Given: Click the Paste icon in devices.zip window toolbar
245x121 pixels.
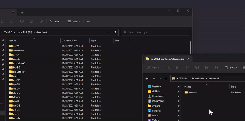Looking at the screenshot, I should coord(187,67).
